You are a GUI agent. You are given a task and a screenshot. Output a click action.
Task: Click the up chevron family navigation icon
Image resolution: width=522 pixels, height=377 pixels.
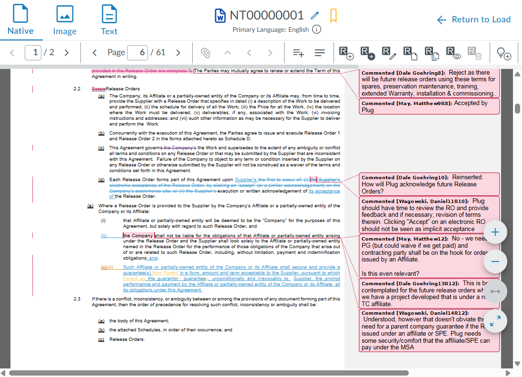[x=228, y=53]
